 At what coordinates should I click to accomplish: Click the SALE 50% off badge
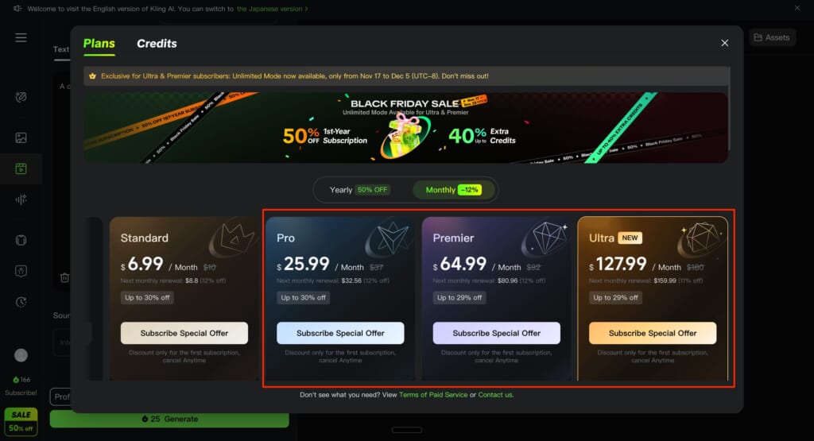[x=21, y=421]
